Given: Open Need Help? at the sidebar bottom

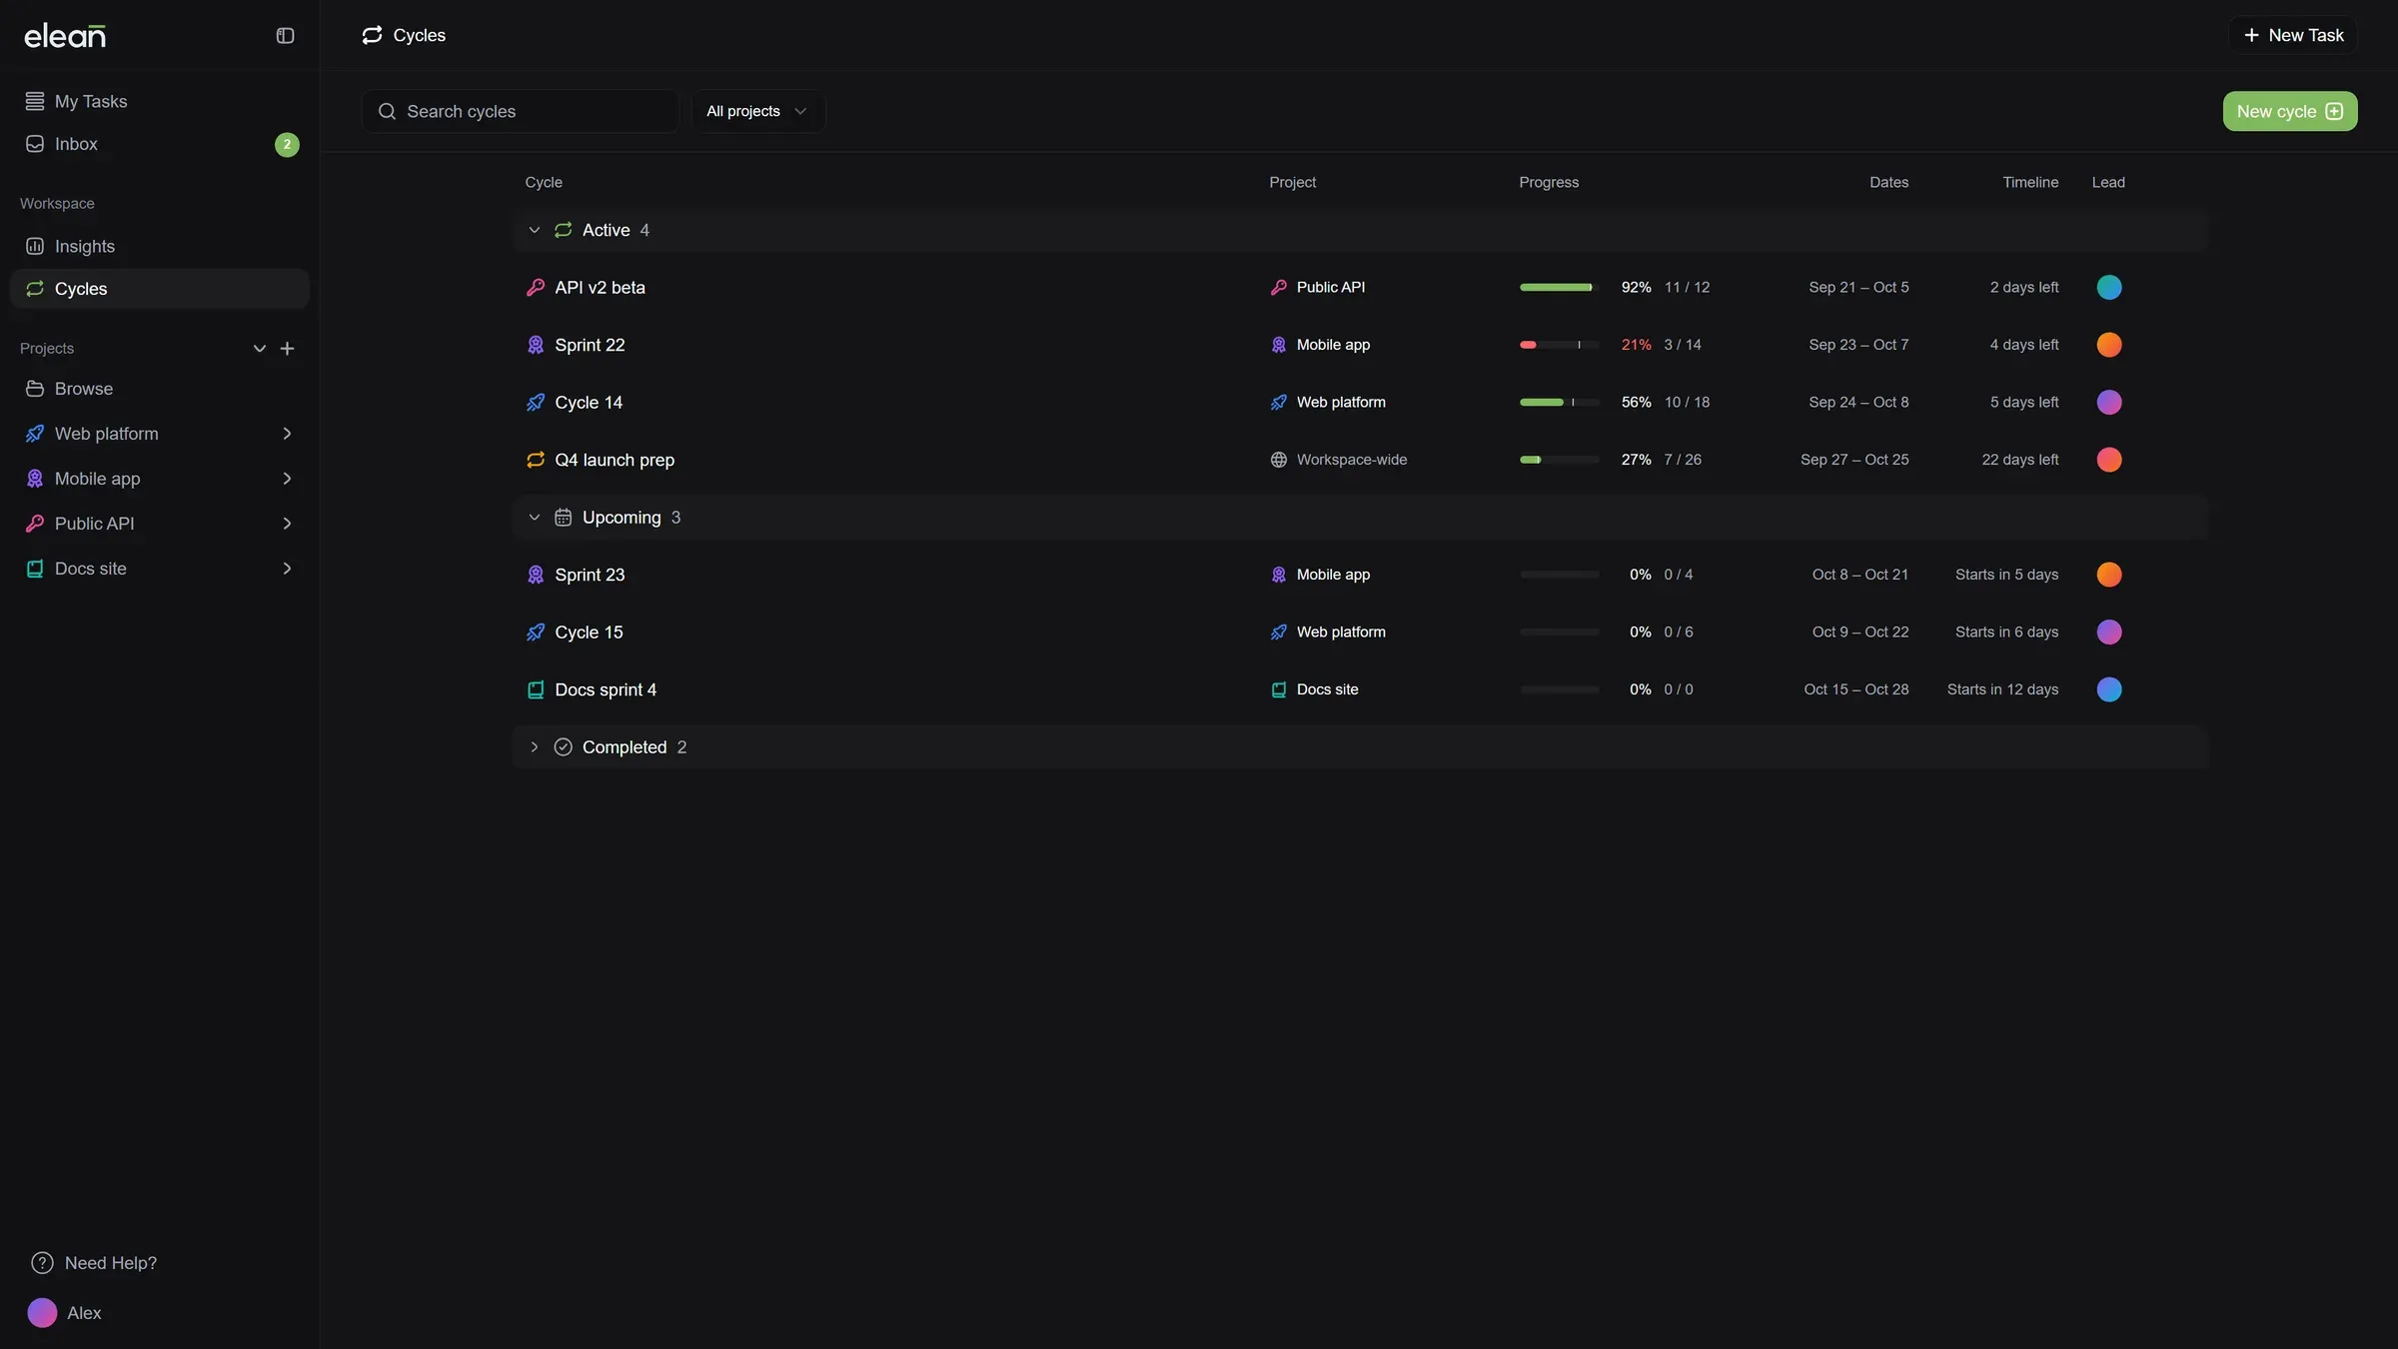Looking at the screenshot, I should 94,1263.
